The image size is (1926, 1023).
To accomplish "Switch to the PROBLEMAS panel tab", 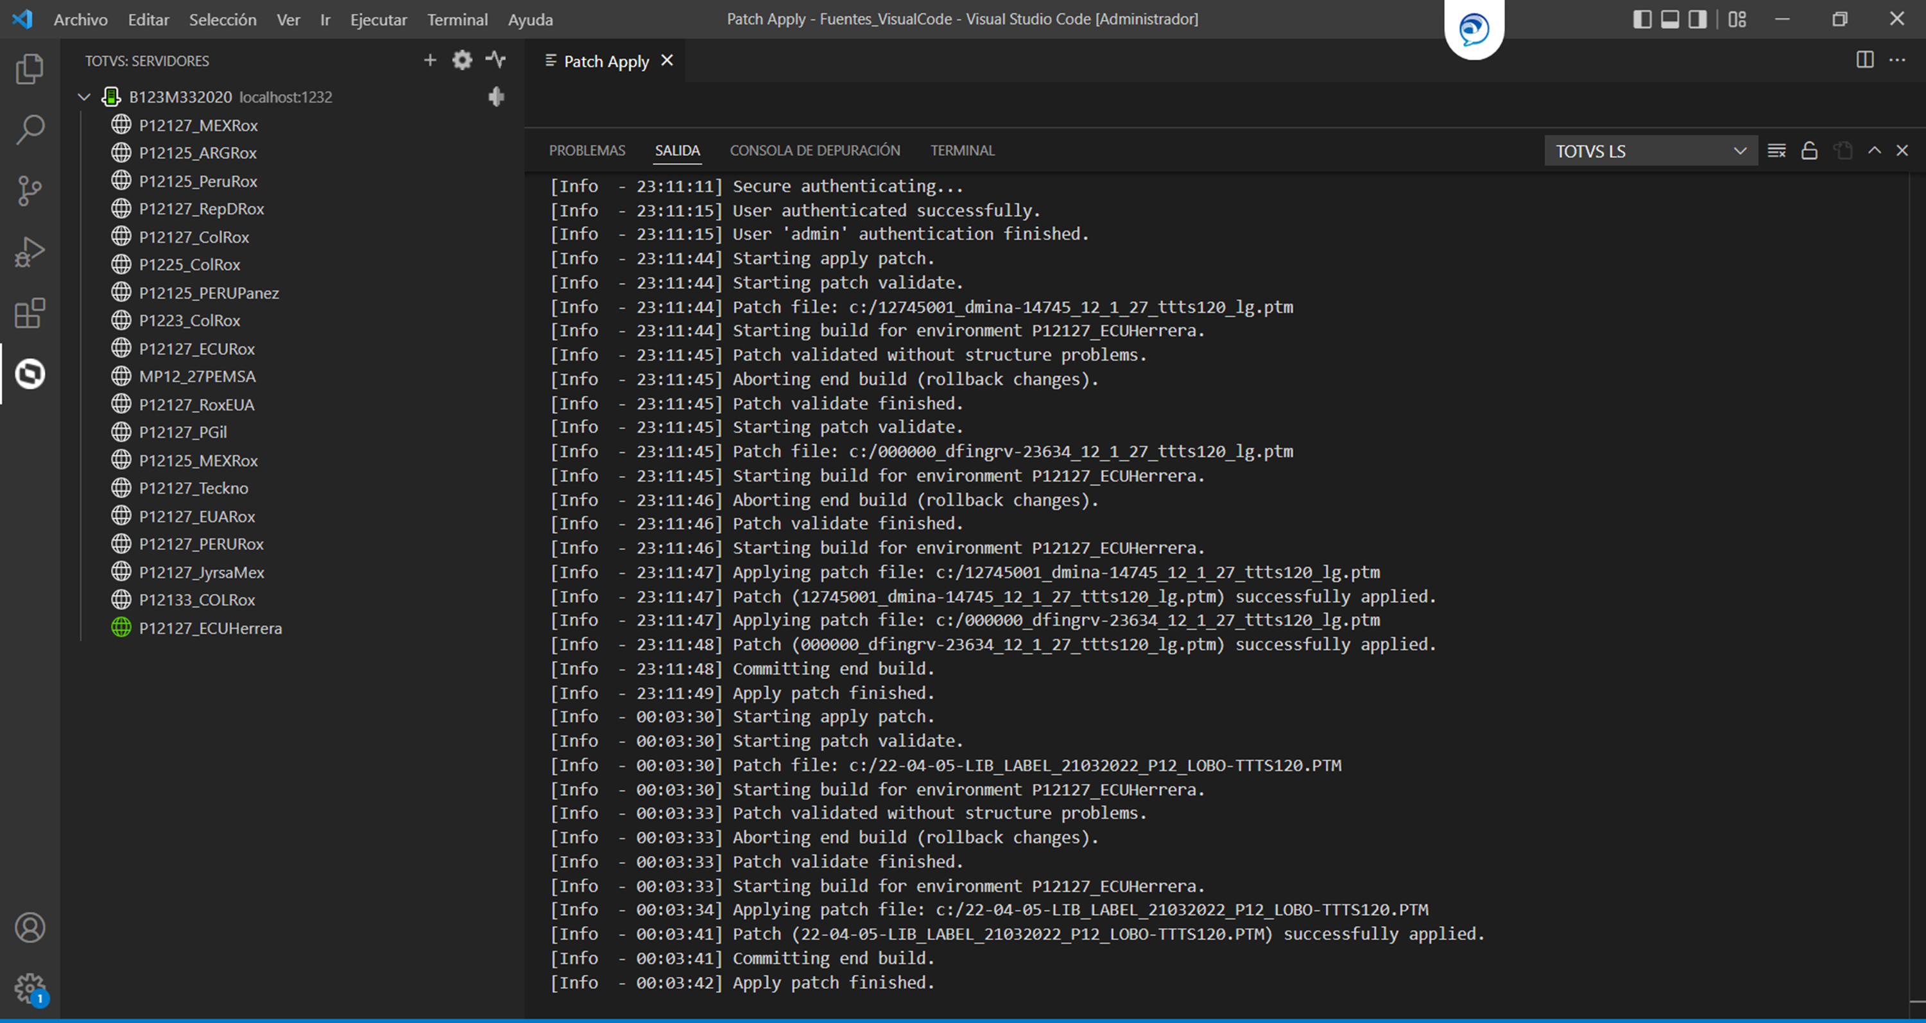I will pyautogui.click(x=587, y=150).
